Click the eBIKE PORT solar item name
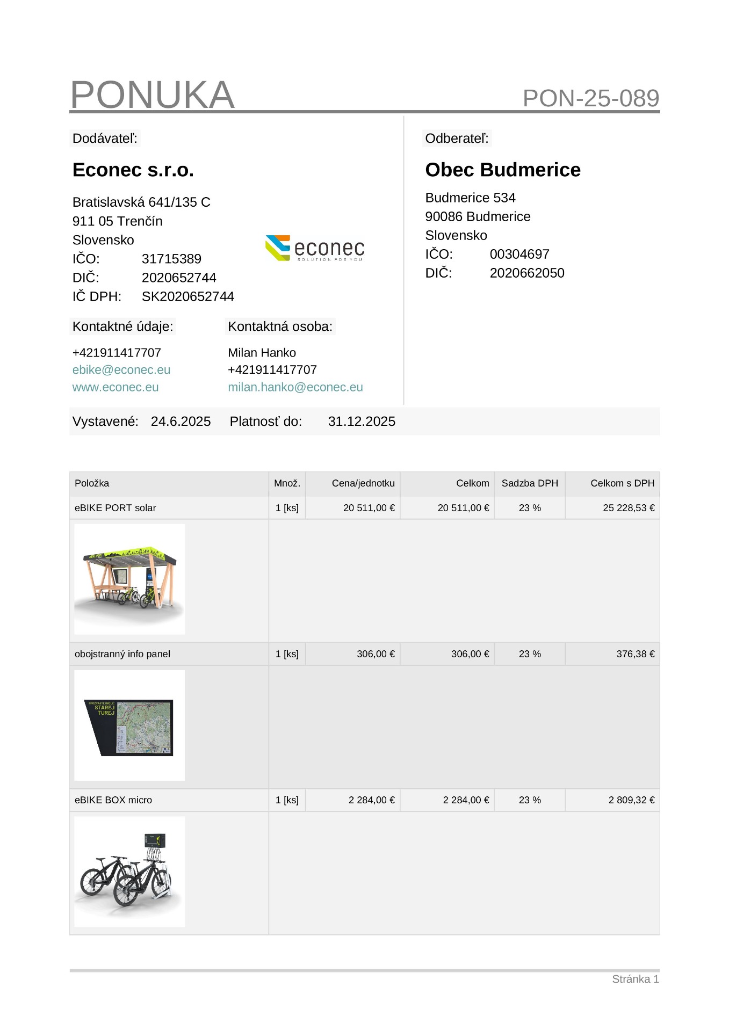Image resolution: width=729 pixels, height=1031 pixels. (115, 508)
